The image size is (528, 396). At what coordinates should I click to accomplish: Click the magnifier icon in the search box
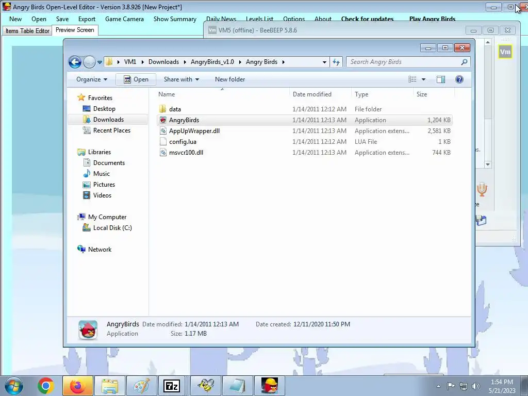click(x=465, y=62)
